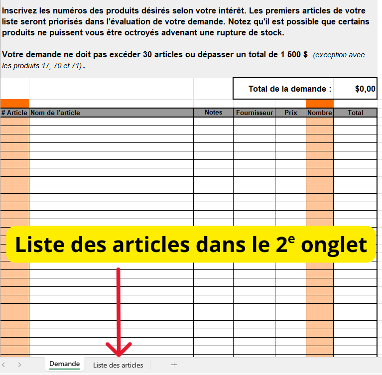Viewport: 382px width, 375px height.
Task: Click the first empty cell under '# Article'
Action: pos(14,122)
